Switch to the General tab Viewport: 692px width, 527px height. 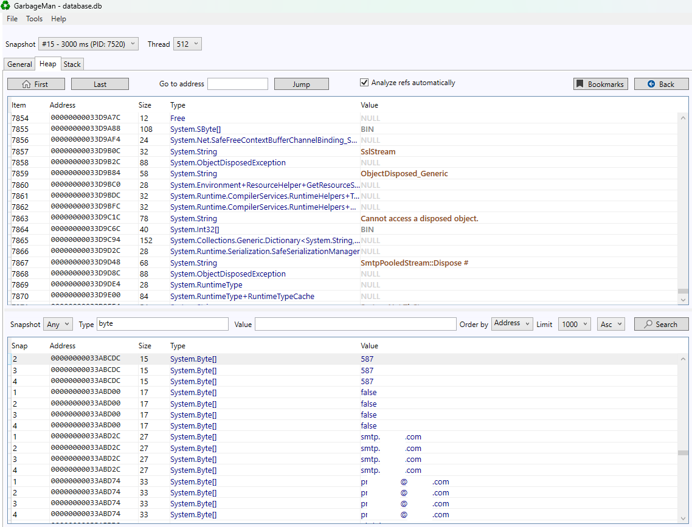19,64
